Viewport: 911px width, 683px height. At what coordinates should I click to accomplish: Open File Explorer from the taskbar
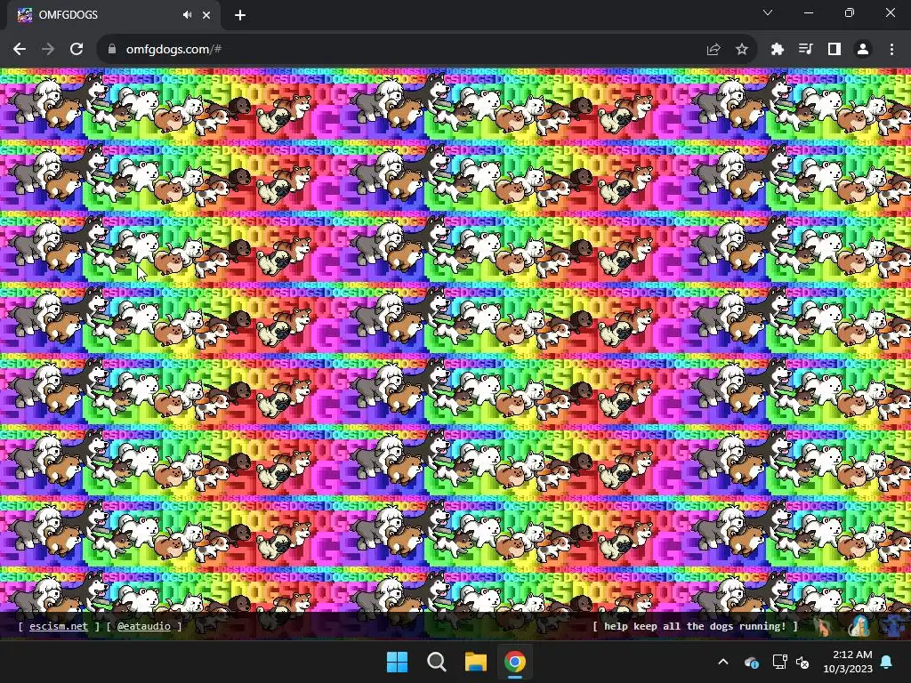point(475,662)
